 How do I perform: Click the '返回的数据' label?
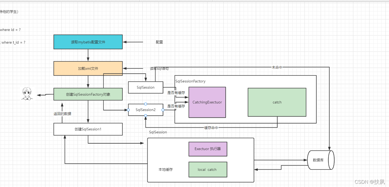point(62,114)
